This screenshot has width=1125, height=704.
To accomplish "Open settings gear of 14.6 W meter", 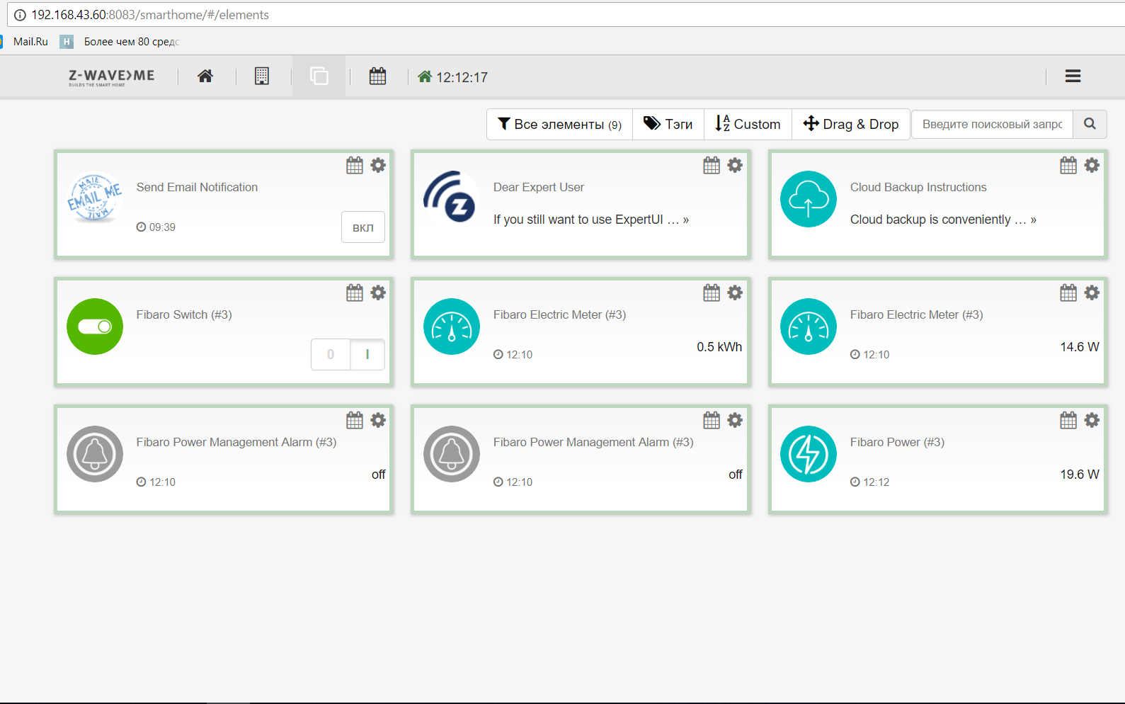I will point(1092,293).
